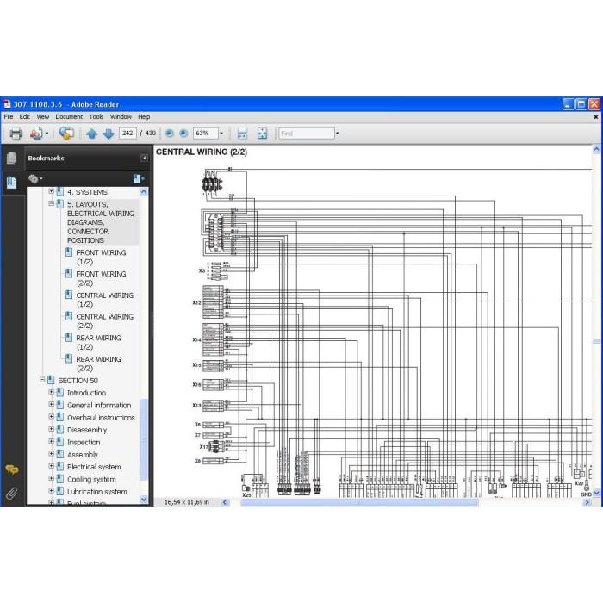Open the bookmarks Options gear menu
603x603 pixels.
point(35,179)
